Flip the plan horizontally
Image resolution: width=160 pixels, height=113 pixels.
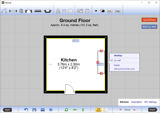click(75, 110)
